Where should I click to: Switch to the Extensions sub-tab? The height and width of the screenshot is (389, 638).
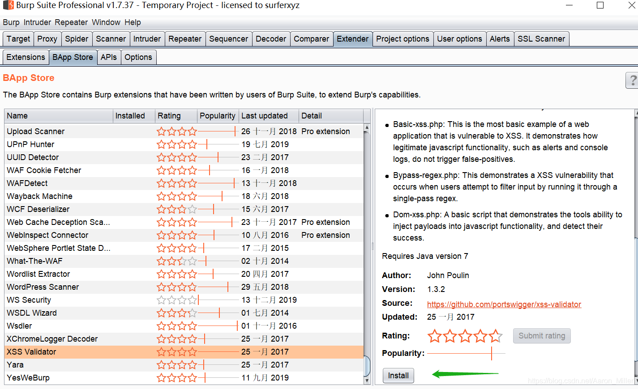click(x=26, y=57)
